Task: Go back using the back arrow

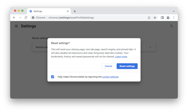Action: coord(14,17)
